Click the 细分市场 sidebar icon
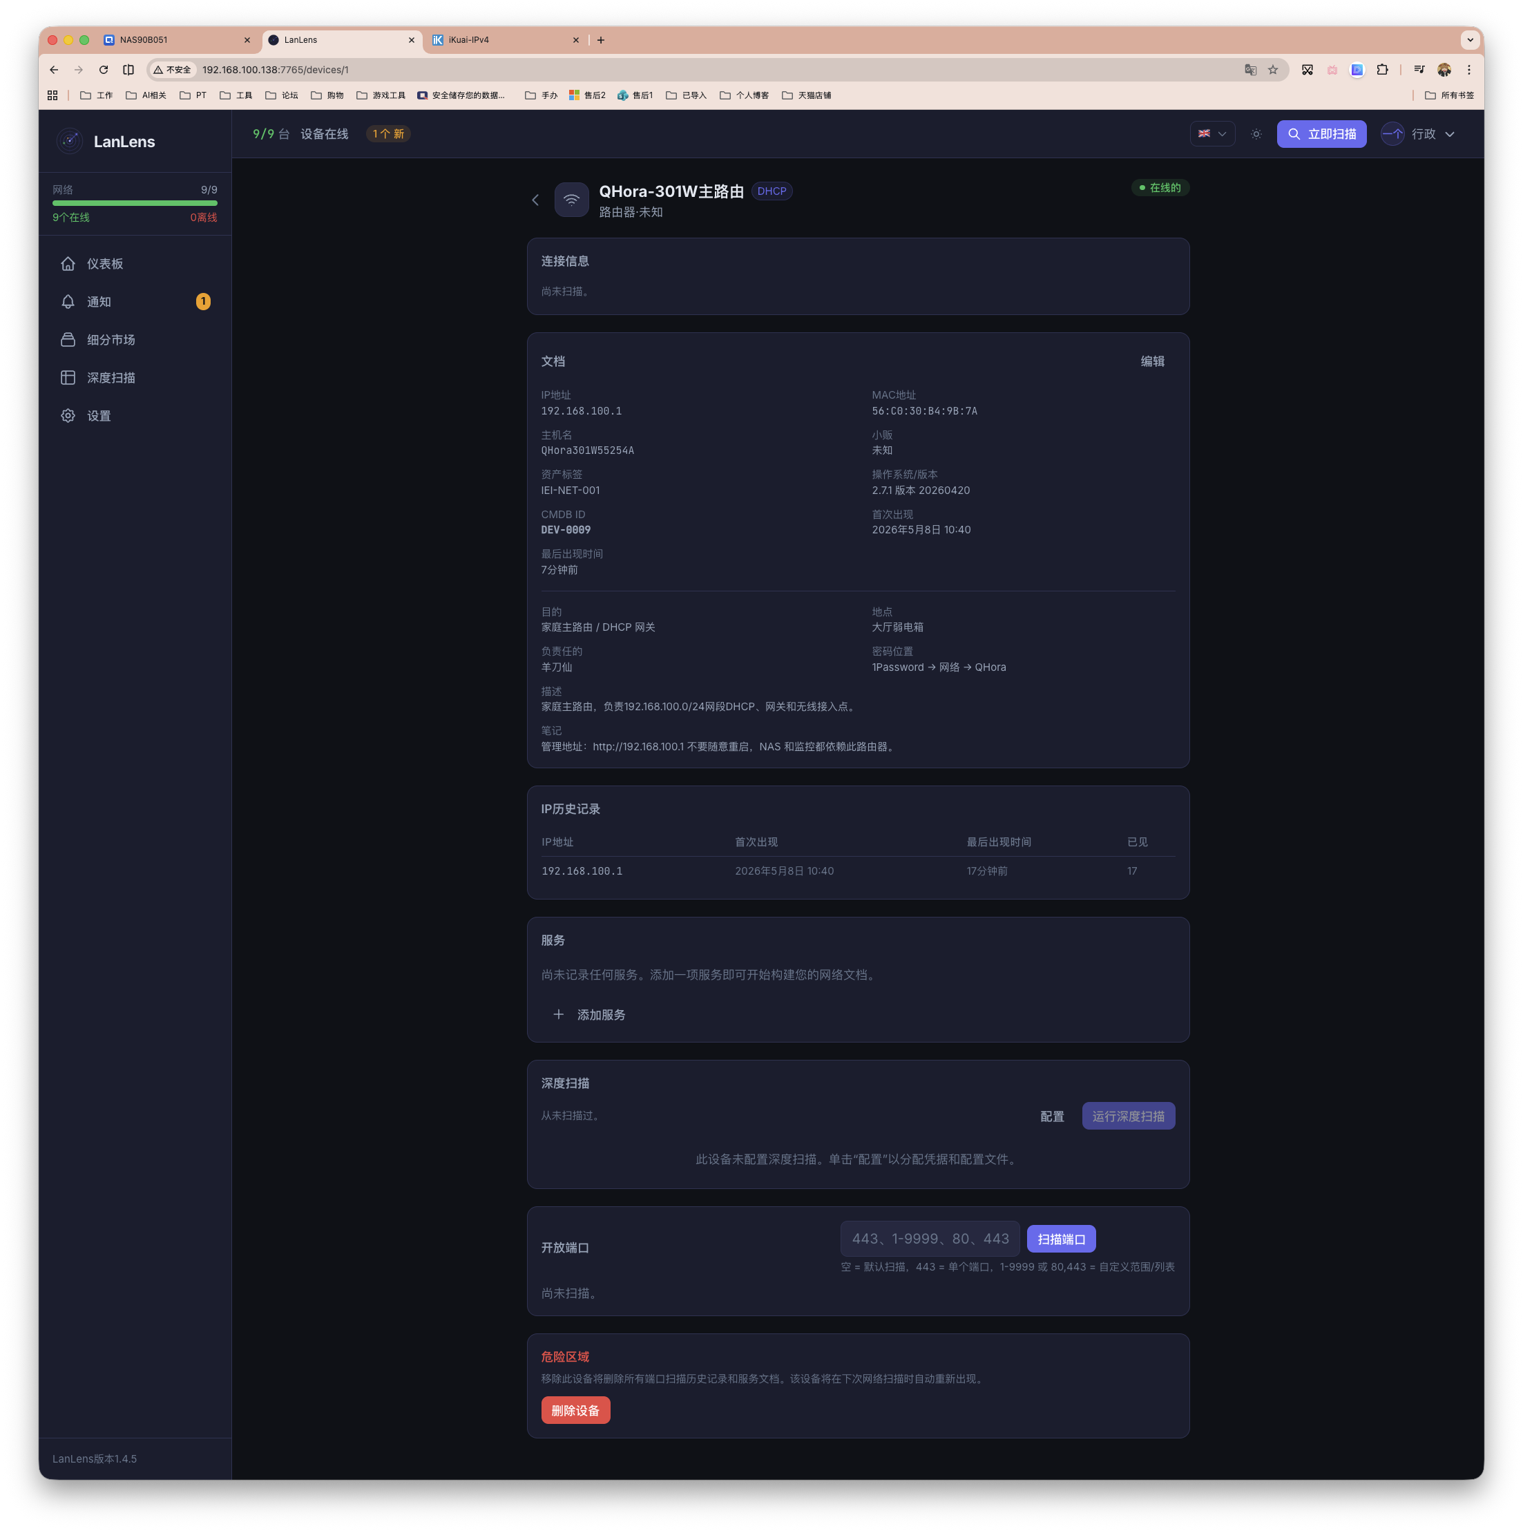 (x=68, y=340)
